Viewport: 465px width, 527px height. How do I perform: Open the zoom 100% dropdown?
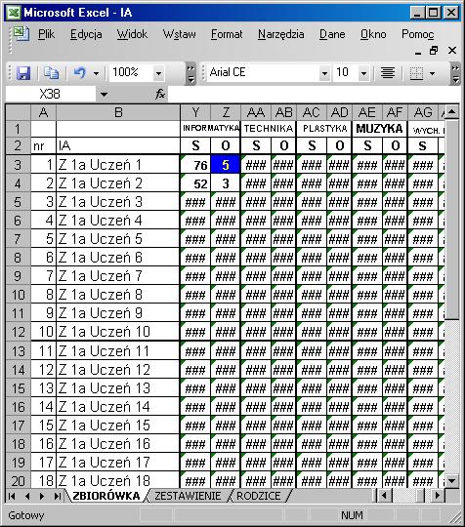[158, 73]
